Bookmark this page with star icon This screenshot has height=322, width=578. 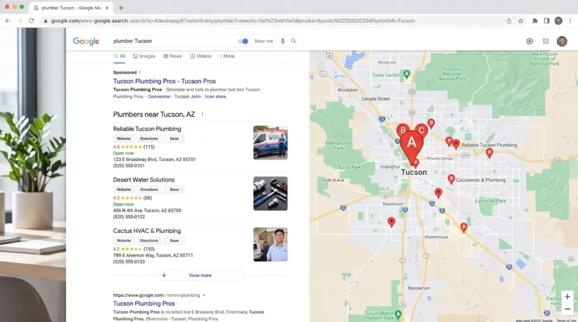point(521,21)
